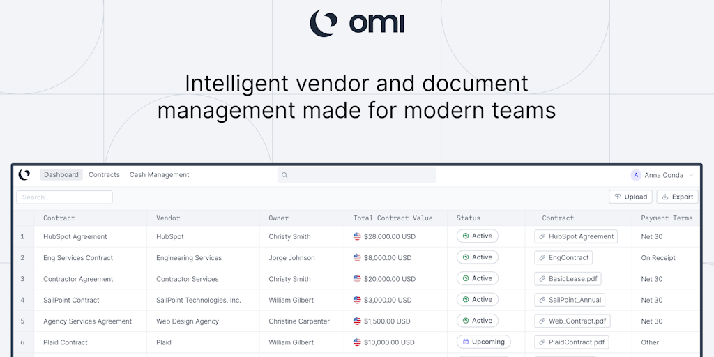Click the 'Anna Conda' user name
Screen dimensions: 714x357
664,175
